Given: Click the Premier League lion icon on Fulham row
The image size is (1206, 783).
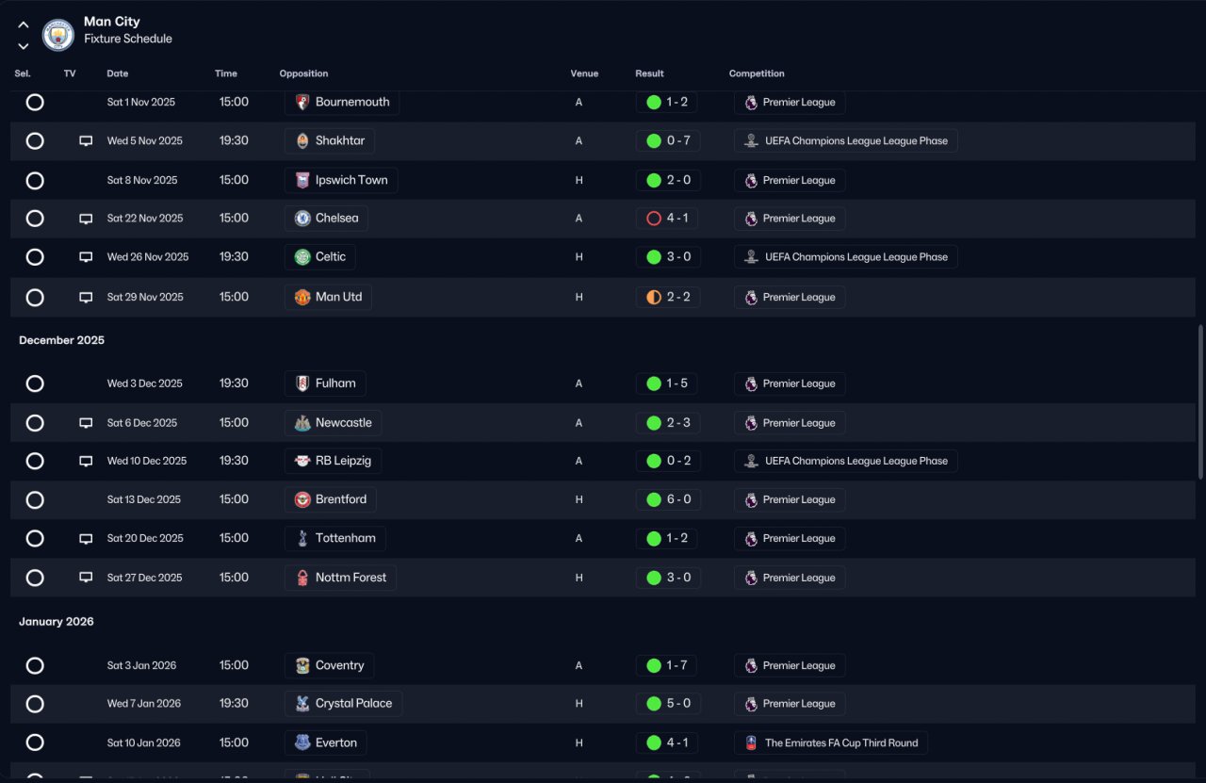Looking at the screenshot, I should 751,384.
